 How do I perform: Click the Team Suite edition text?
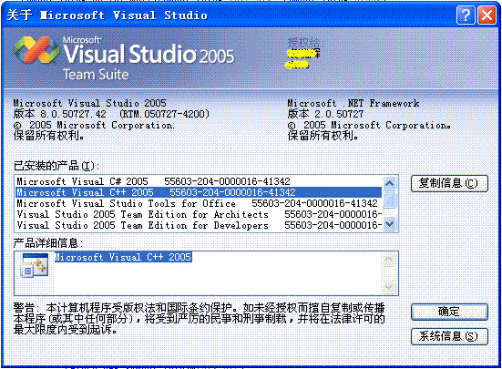click(x=96, y=74)
